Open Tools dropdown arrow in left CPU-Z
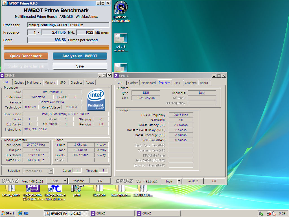Viewport: 289px width, 217px height. (x=65, y=181)
